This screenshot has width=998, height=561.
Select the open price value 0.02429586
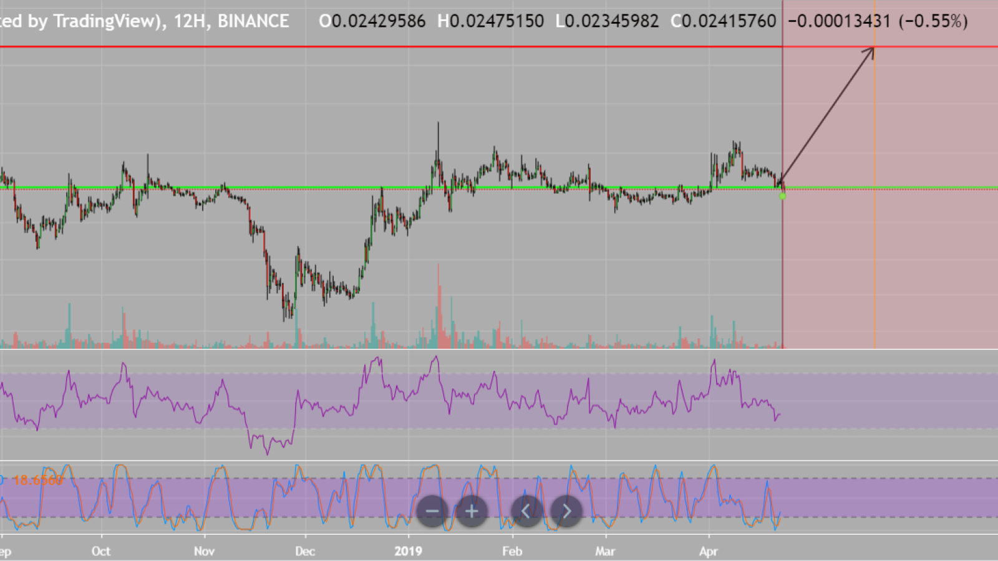pos(379,22)
